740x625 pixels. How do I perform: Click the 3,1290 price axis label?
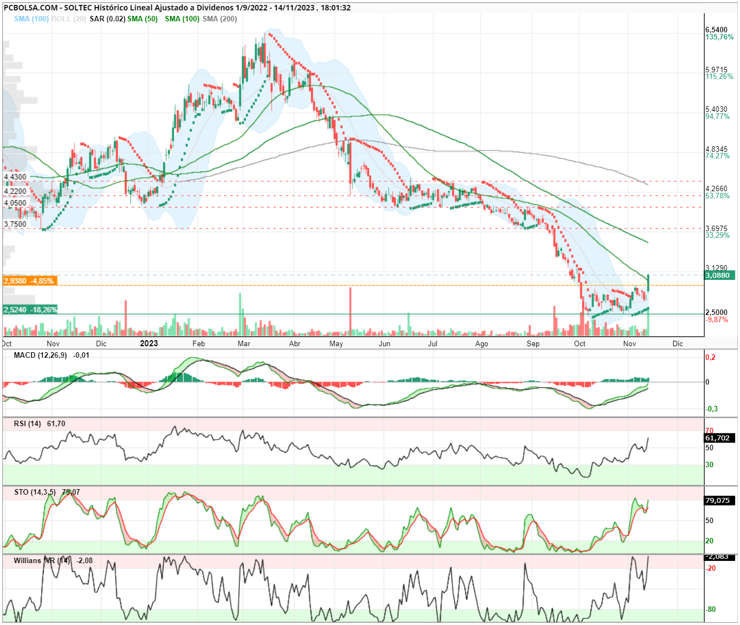(716, 268)
